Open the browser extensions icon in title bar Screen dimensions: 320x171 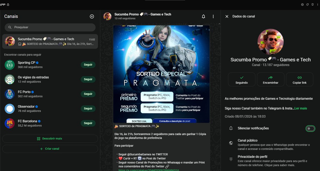pyautogui.click(x=312, y=5)
